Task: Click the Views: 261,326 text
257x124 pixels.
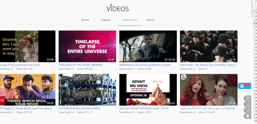Action: click(x=24, y=69)
